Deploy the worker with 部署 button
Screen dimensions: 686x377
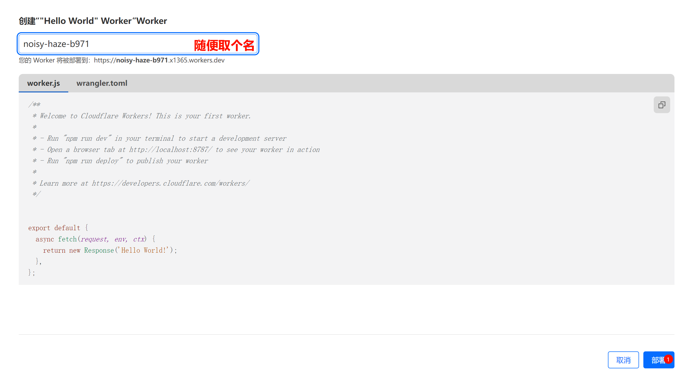659,360
